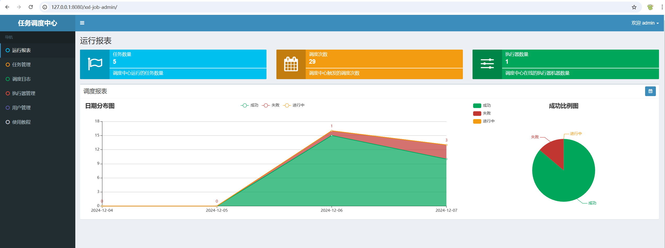
Task: Toggle 失败 in the pie chart legend
Action: tap(482, 113)
